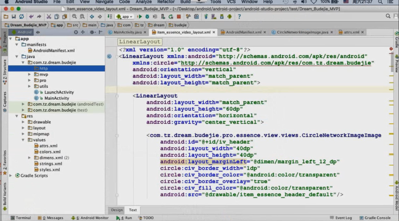Open the TODO tool window
This screenshot has height=221, width=399.
click(146, 218)
